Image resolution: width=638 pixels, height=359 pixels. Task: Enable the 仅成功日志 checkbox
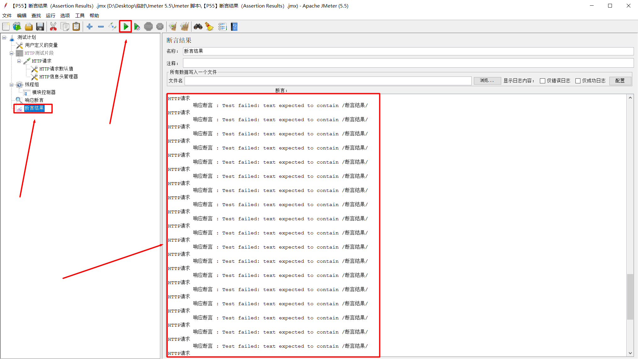tap(578, 81)
